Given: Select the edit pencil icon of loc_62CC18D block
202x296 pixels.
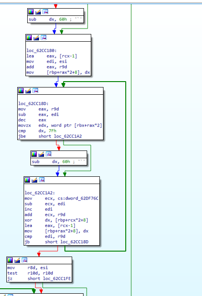Looking at the screenshot, I should pos(28,91).
